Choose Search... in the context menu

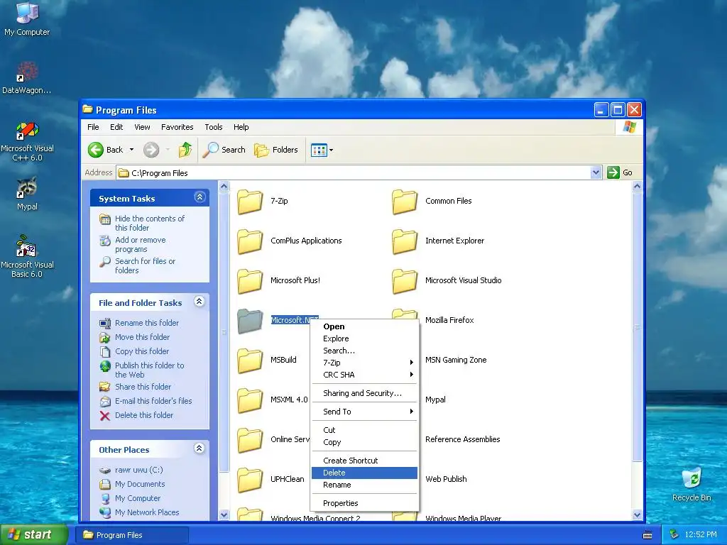coord(364,351)
